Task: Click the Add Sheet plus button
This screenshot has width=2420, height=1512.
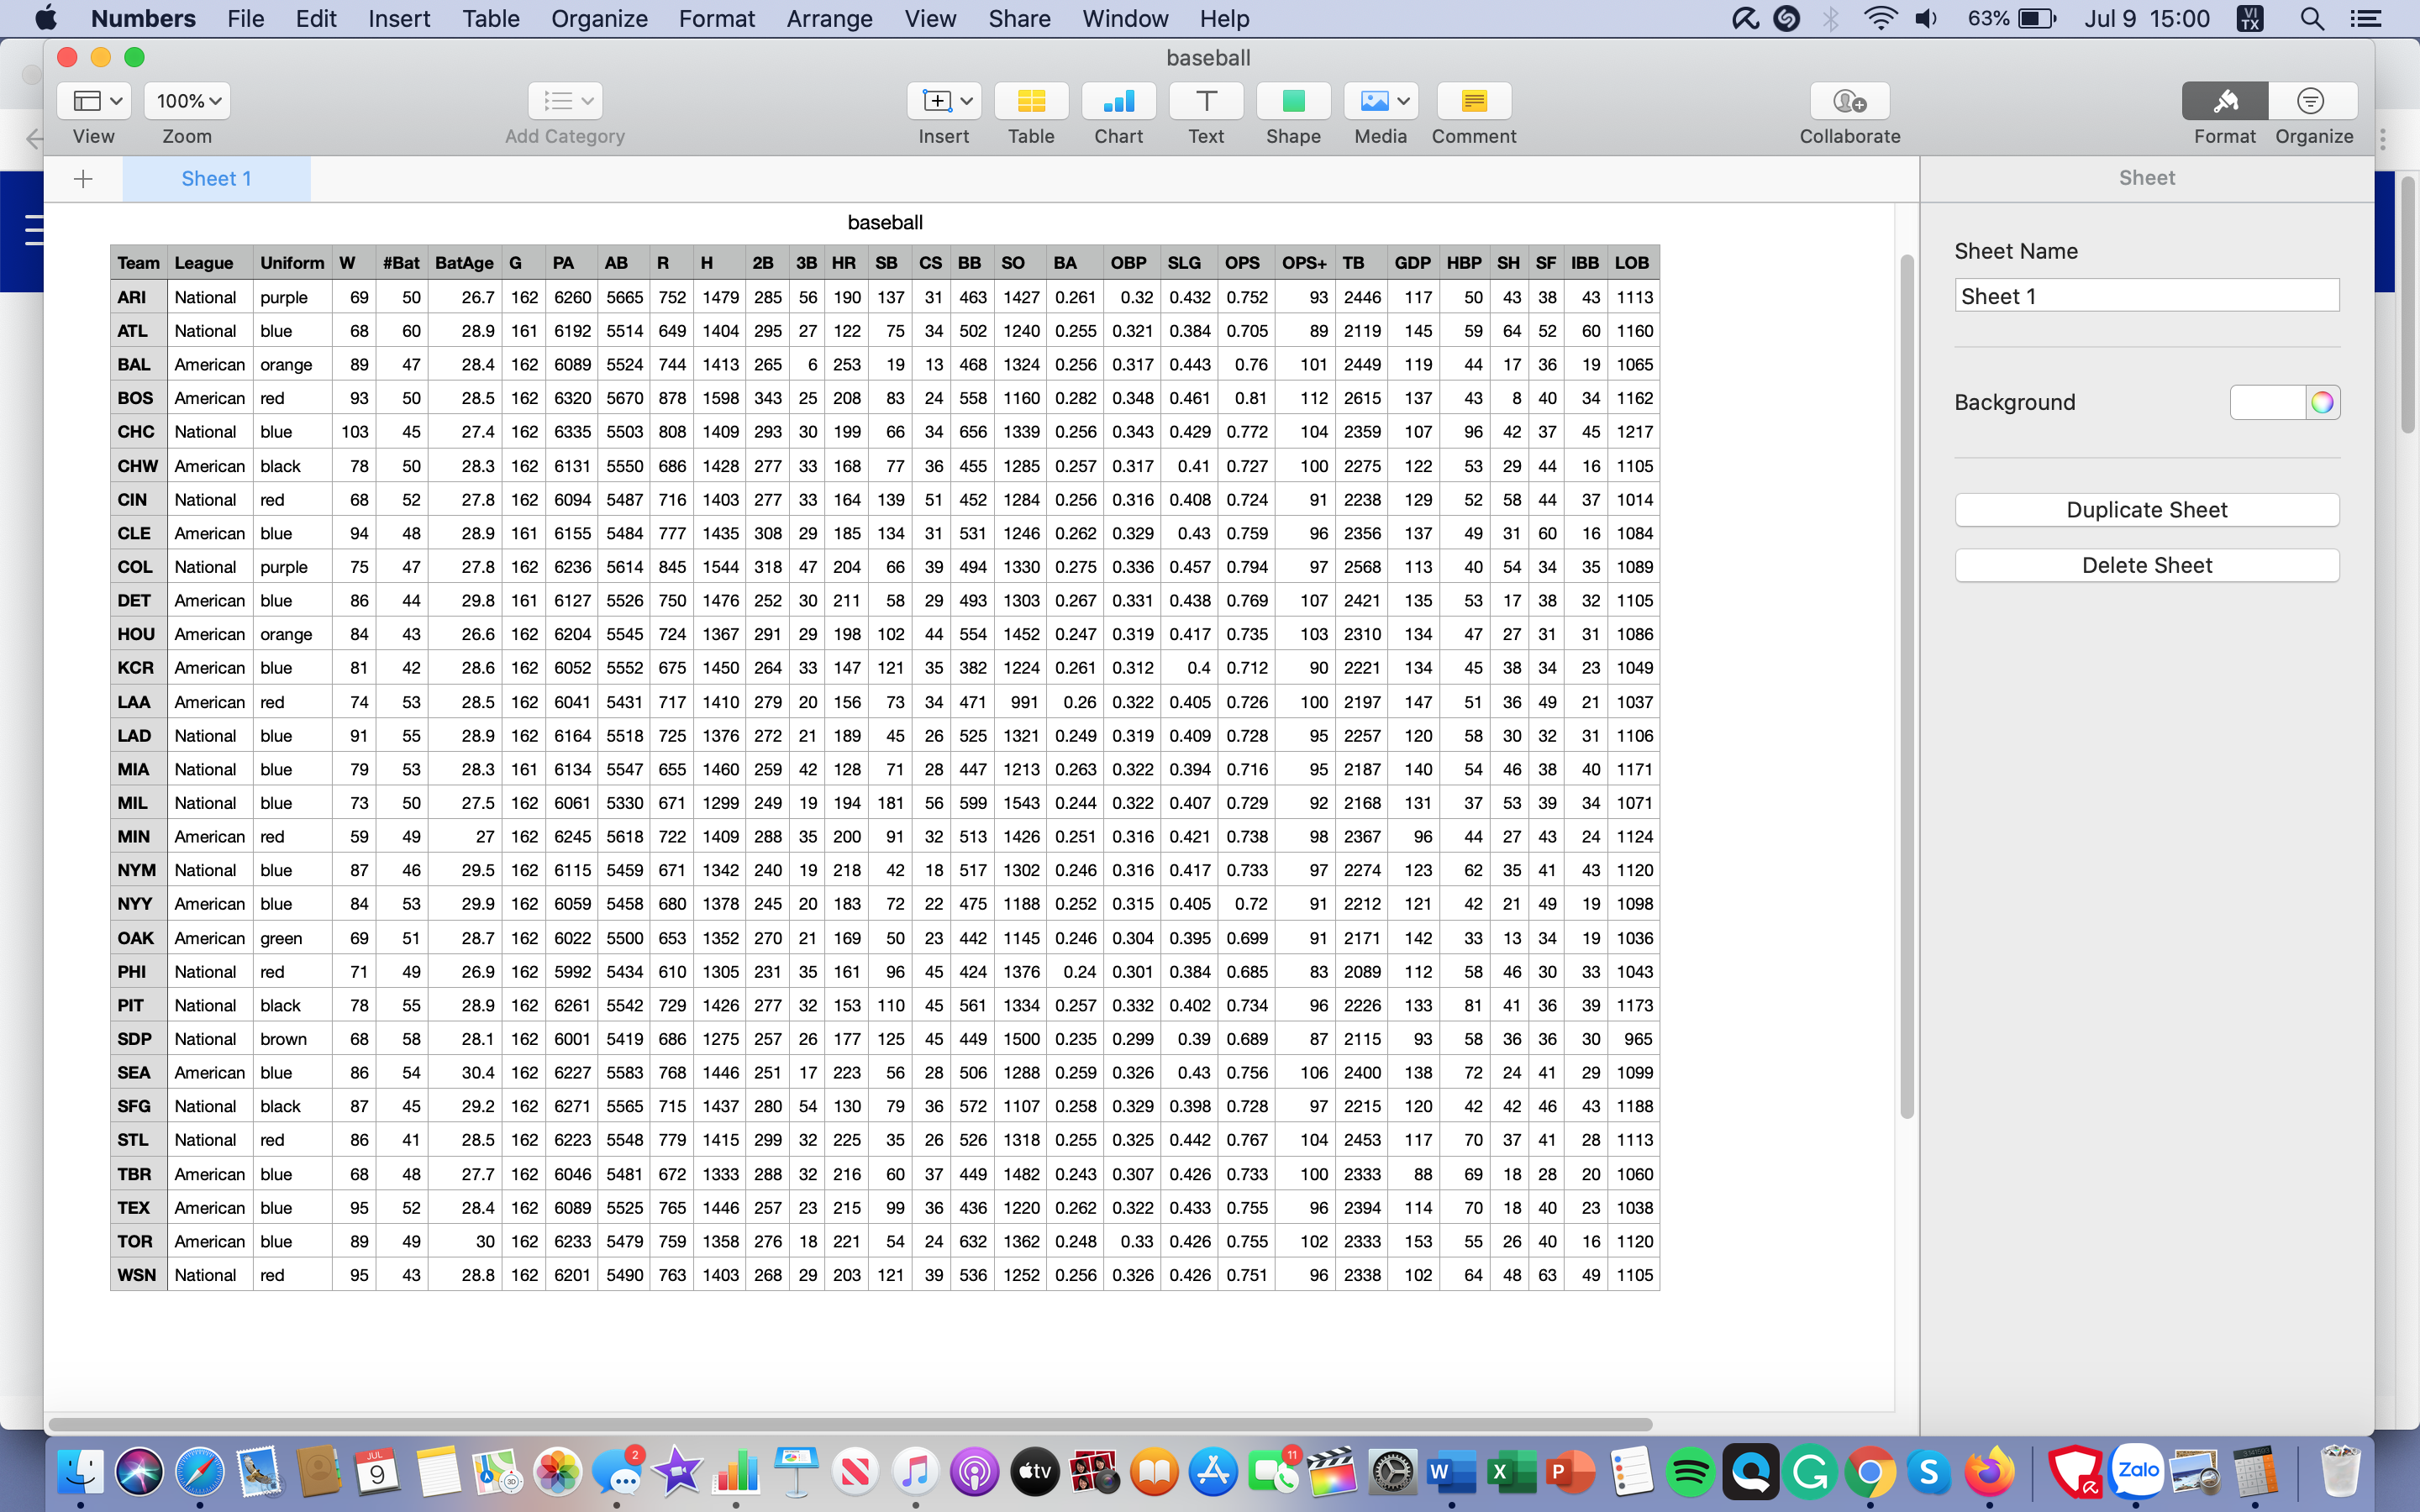Action: click(80, 176)
